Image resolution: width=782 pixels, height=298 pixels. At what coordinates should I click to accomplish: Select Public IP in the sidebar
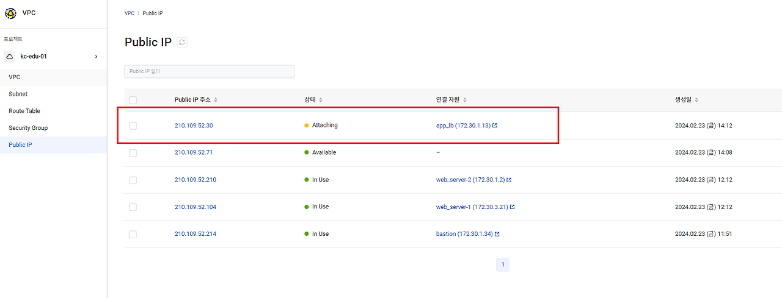[53, 145]
